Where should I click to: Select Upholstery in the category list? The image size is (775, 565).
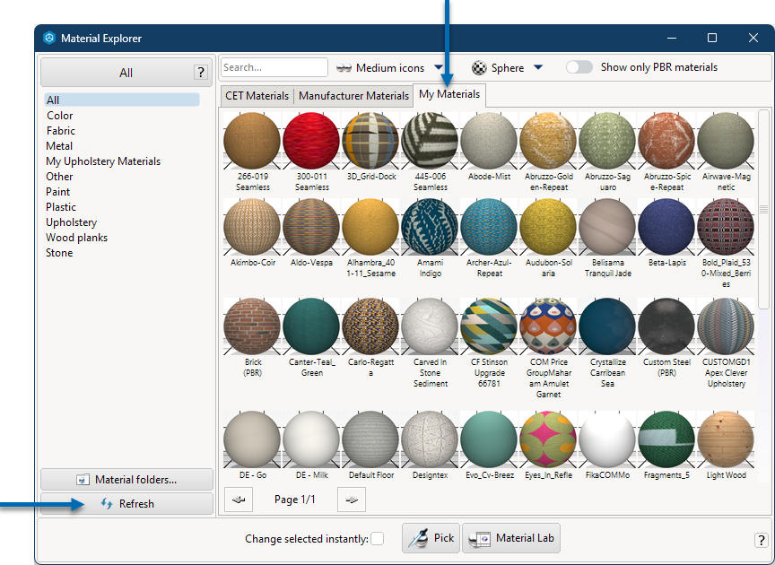pos(71,222)
